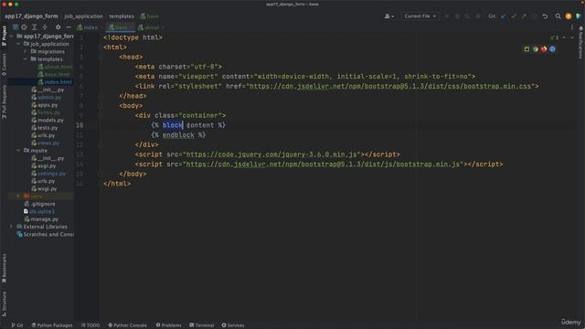The height and width of the screenshot is (329, 585).
Task: Open Python Packages tool window
Action: click(52, 325)
